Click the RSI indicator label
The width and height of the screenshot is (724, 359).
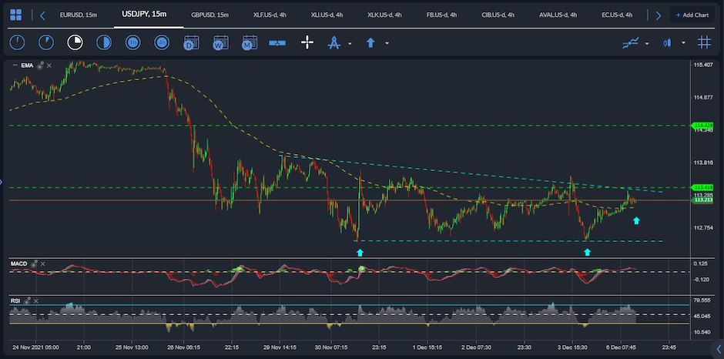[15, 300]
